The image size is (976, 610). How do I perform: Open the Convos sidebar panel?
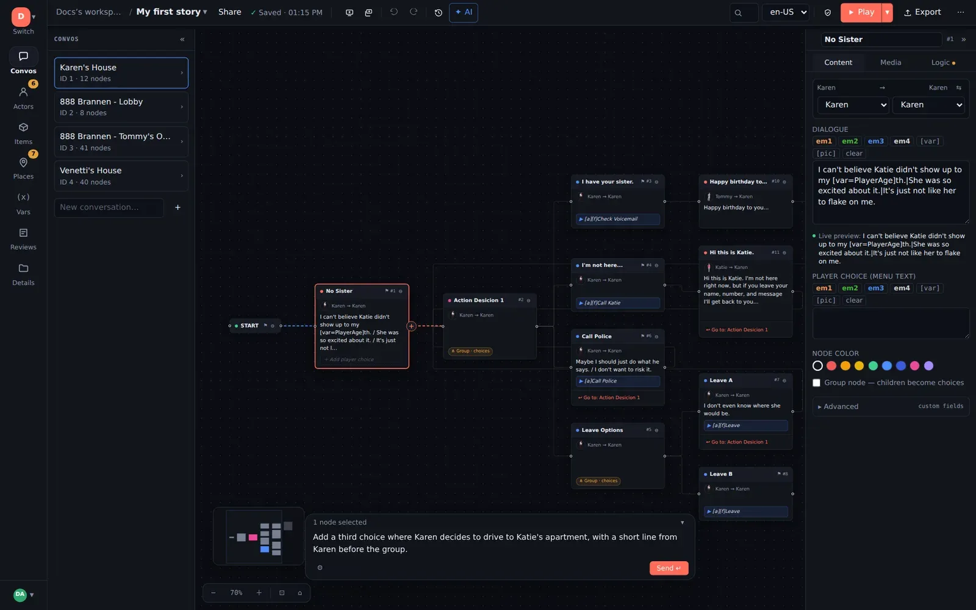click(23, 62)
